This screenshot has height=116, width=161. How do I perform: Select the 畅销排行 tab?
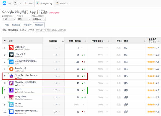pyautogui.click(x=39, y=25)
